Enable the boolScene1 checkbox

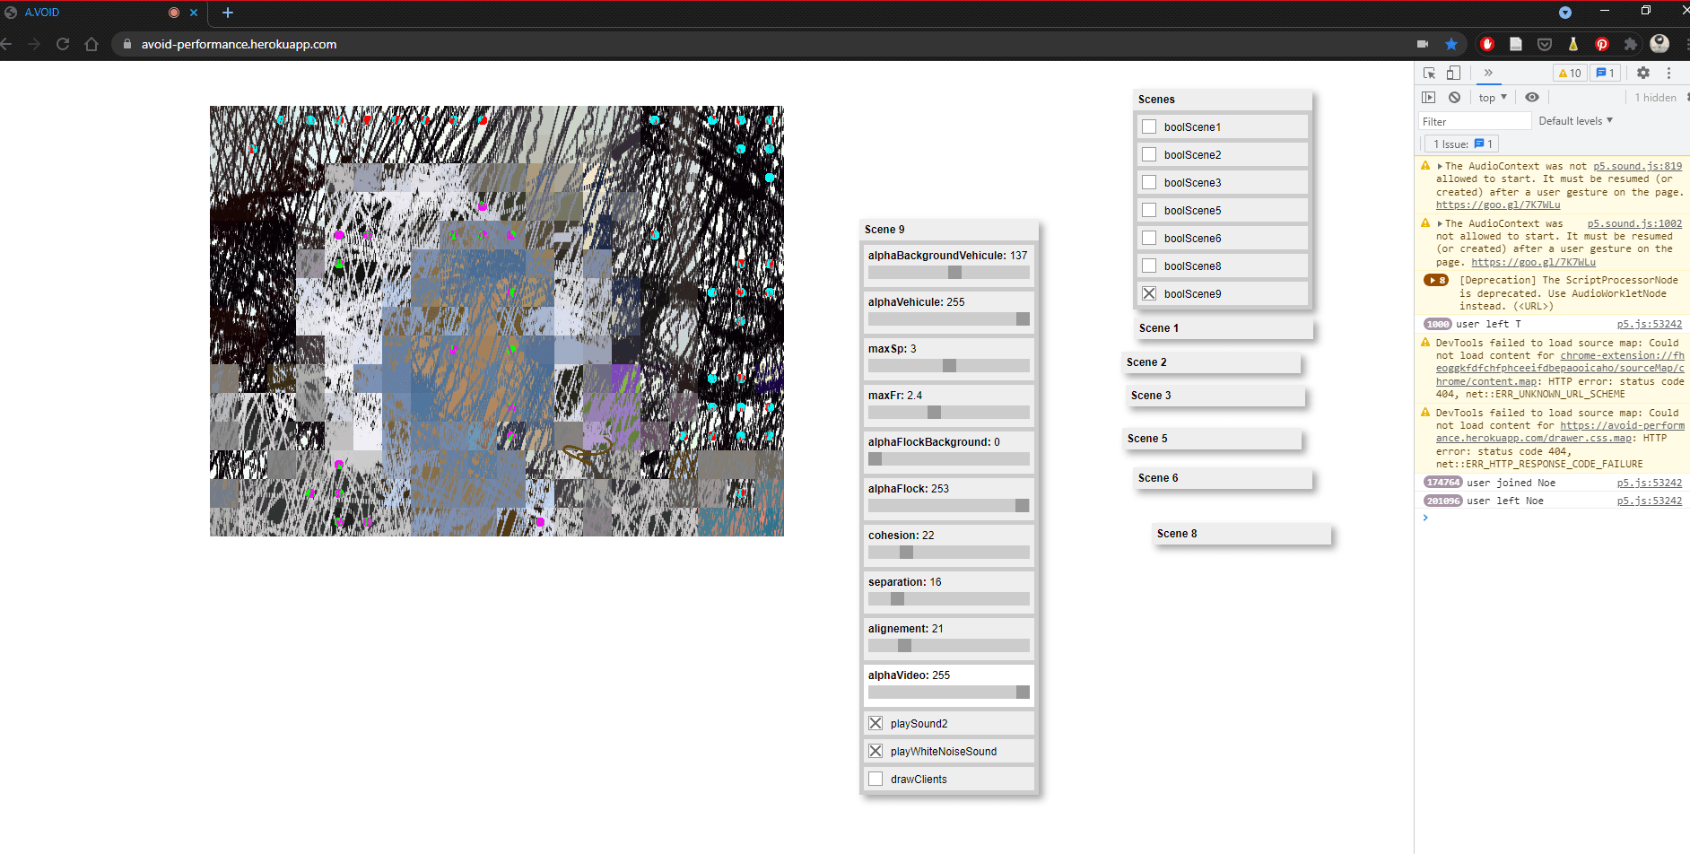point(1149,127)
